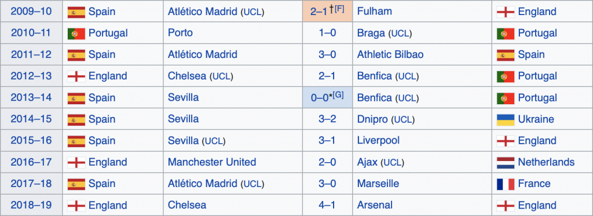Screen dimensions: 593x216
Task: Open the Fulham club link
Action: [x=375, y=12]
